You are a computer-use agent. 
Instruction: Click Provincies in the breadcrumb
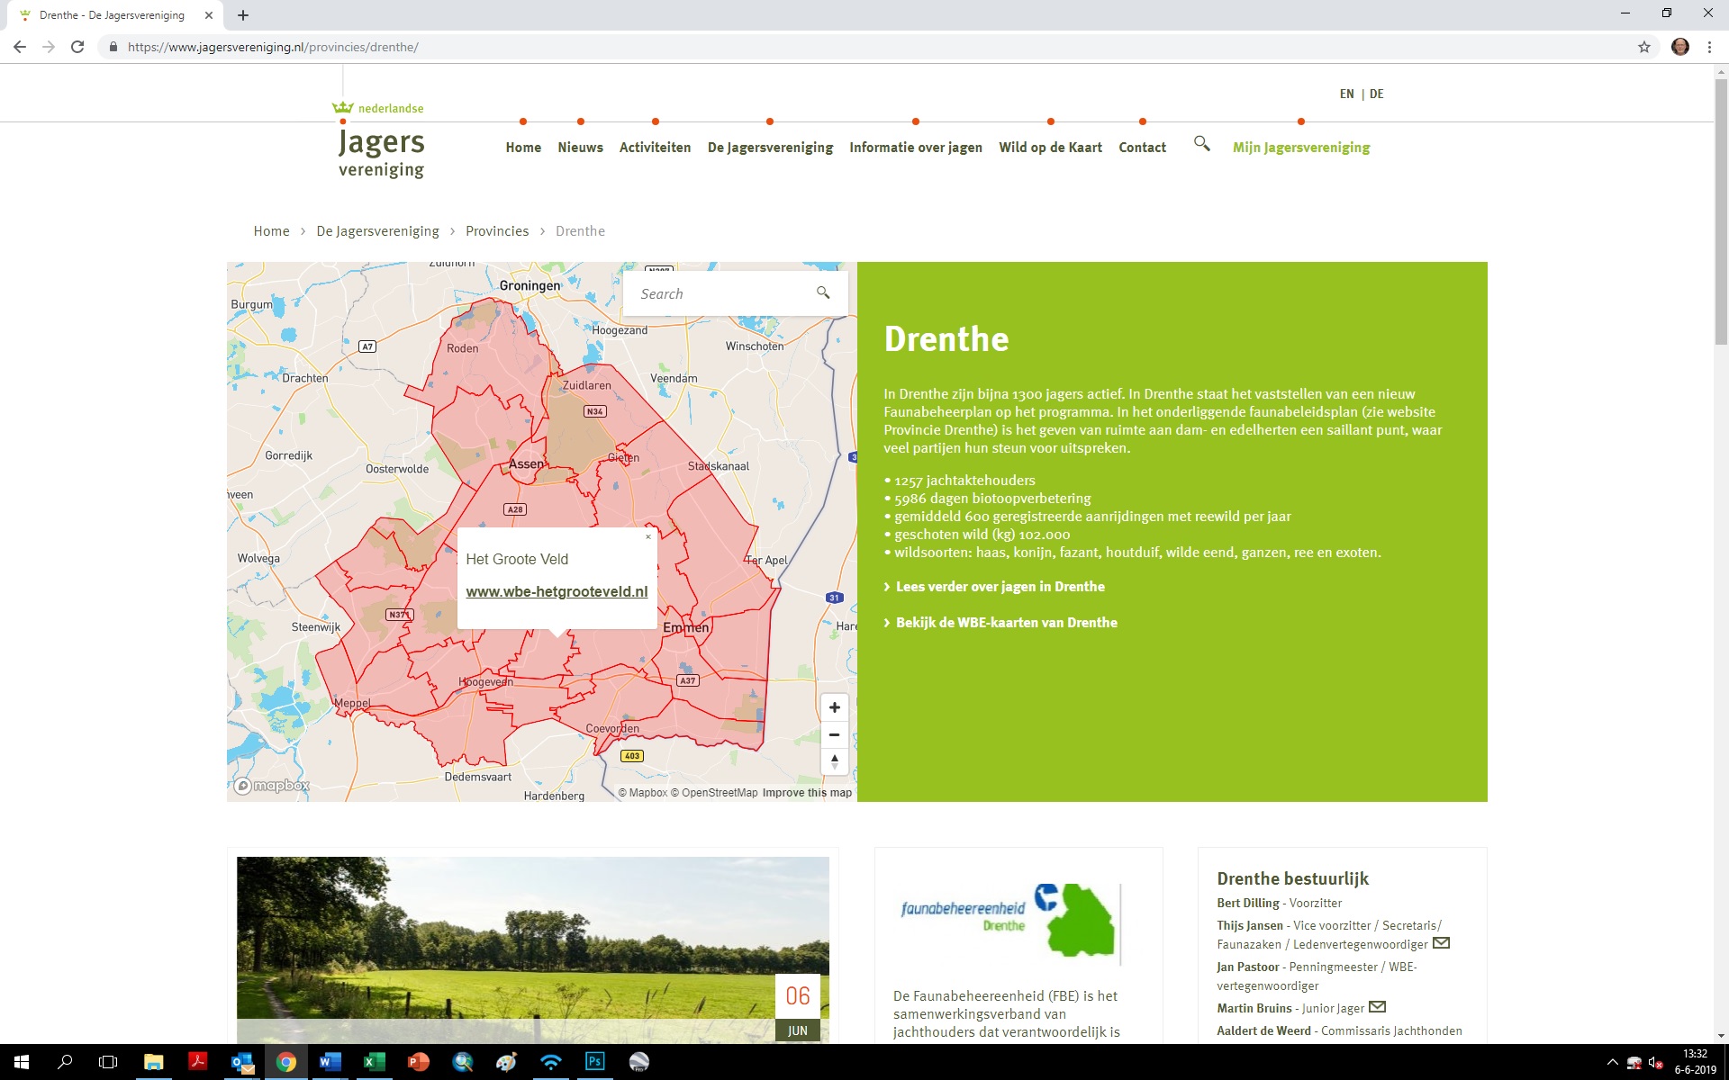click(x=497, y=231)
